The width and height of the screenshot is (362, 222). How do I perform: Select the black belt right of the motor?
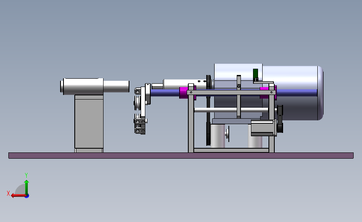pos(280,119)
